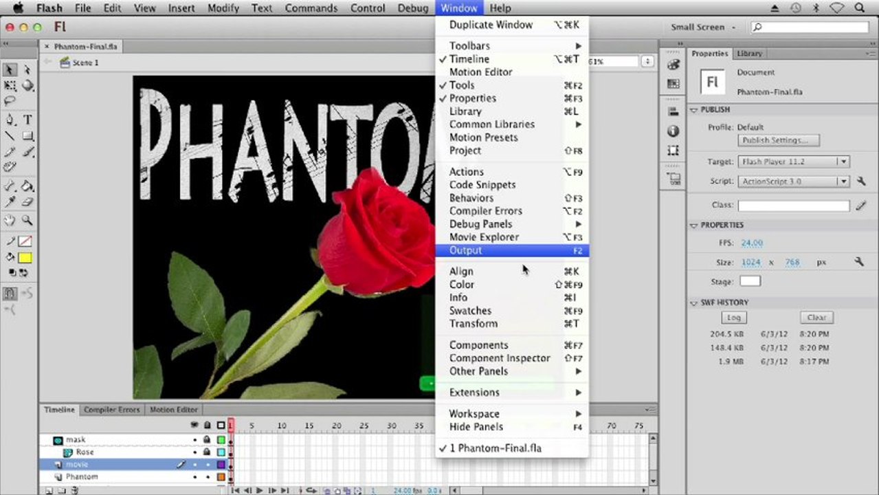The width and height of the screenshot is (879, 495).
Task: Select the Zoom magnifier tool
Action: 27,221
